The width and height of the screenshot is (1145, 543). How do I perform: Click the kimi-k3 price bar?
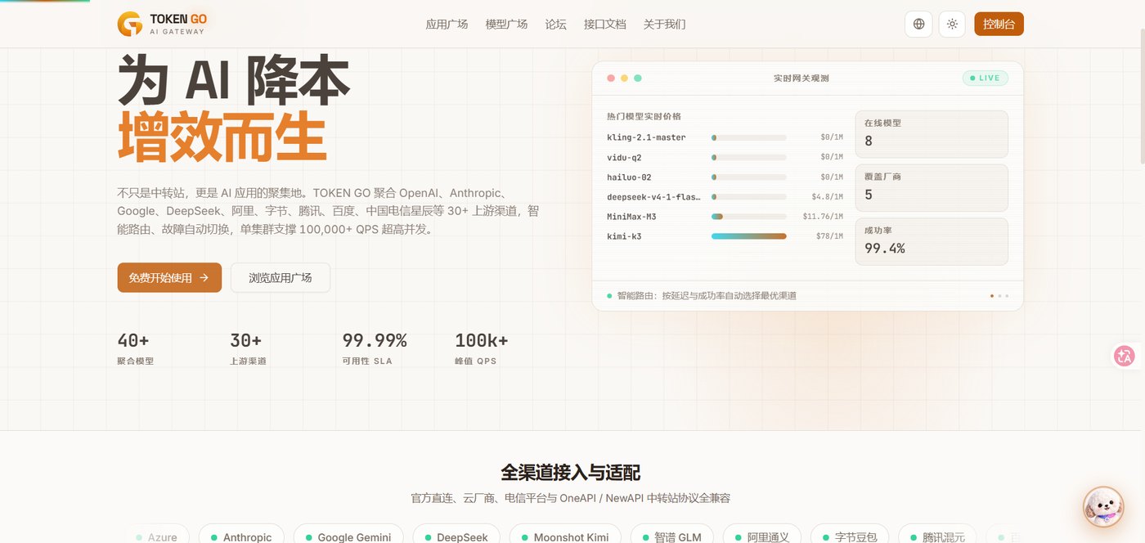pos(748,236)
